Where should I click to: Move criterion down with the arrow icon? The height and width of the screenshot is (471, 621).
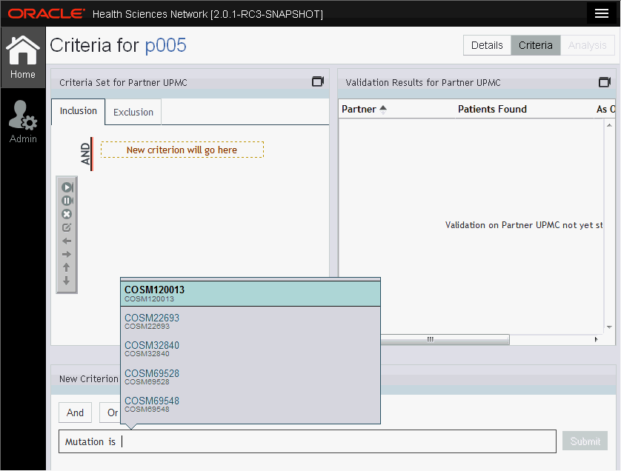pyautogui.click(x=66, y=281)
